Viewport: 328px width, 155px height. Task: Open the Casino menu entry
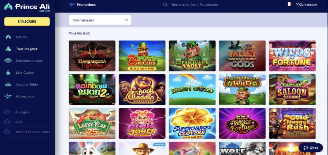coord(21,37)
